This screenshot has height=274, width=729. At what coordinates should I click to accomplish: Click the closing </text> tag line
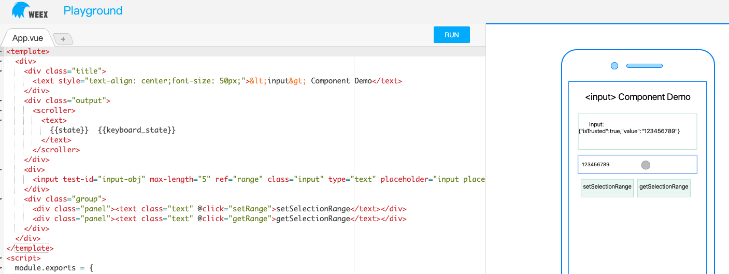click(x=56, y=140)
